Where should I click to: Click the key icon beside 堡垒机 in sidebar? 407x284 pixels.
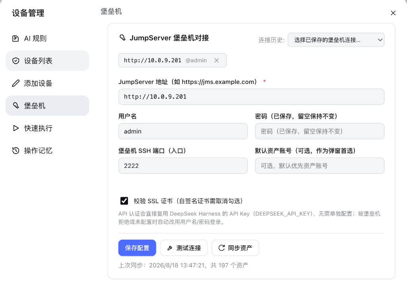pyautogui.click(x=16, y=105)
